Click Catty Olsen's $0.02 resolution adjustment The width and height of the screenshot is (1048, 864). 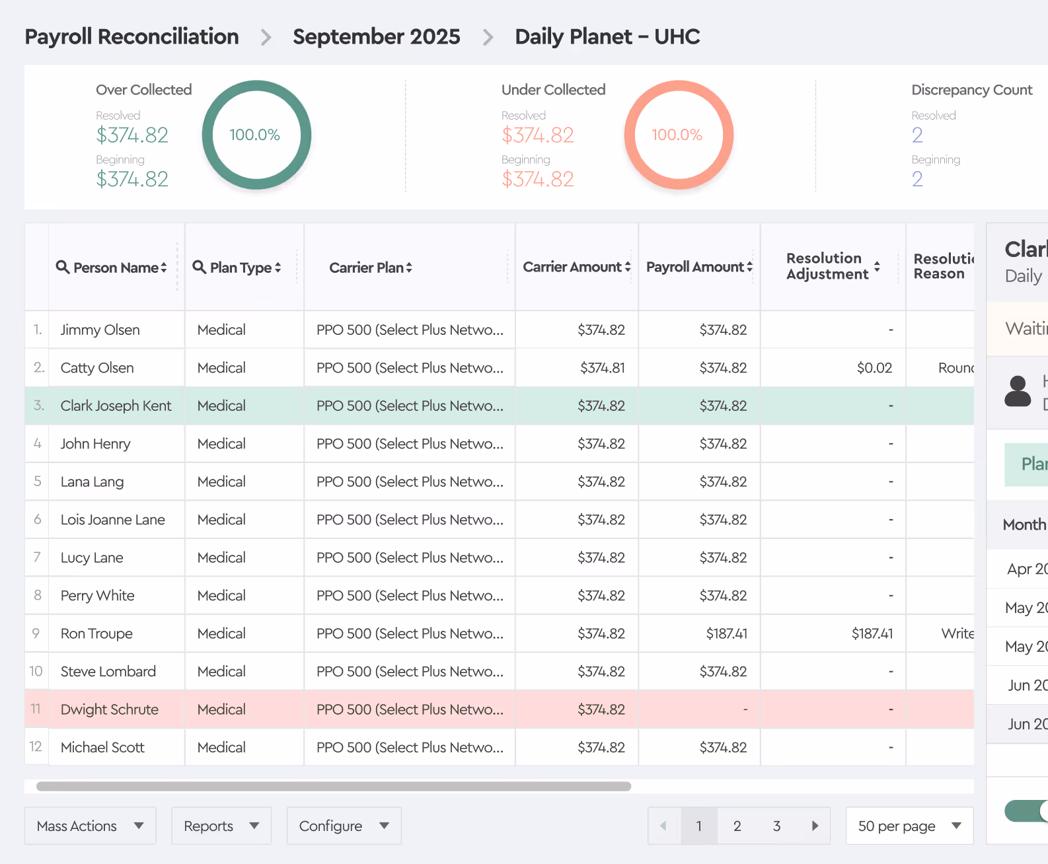tap(875, 368)
